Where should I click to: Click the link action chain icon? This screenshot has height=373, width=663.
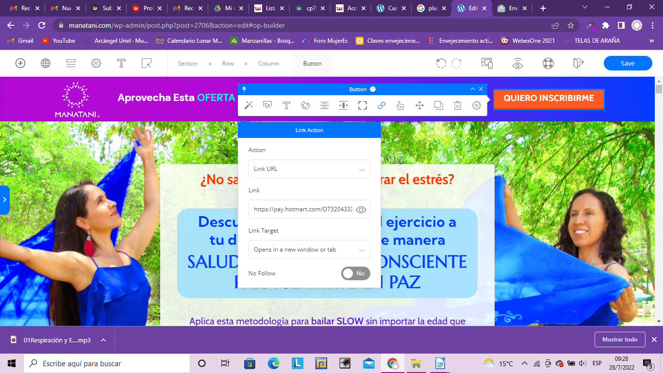click(381, 105)
